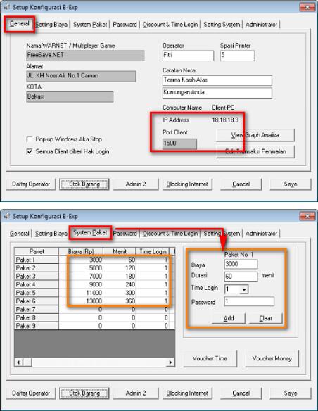Click the Operator text field
This screenshot has height=411, width=318.
188,56
